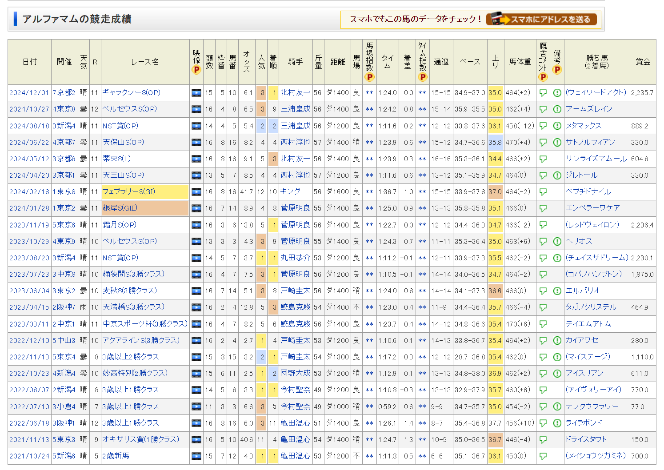Open the 2024/12/01 date link
Image resolution: width=664 pixels, height=470 pixels.
[29, 93]
